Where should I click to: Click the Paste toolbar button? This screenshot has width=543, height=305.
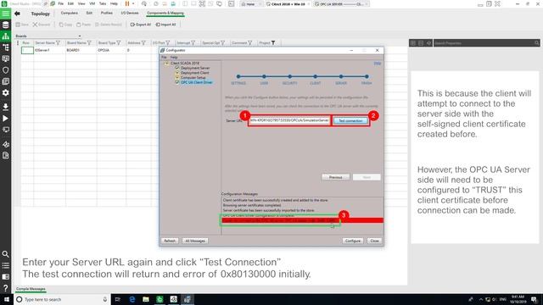(83, 25)
